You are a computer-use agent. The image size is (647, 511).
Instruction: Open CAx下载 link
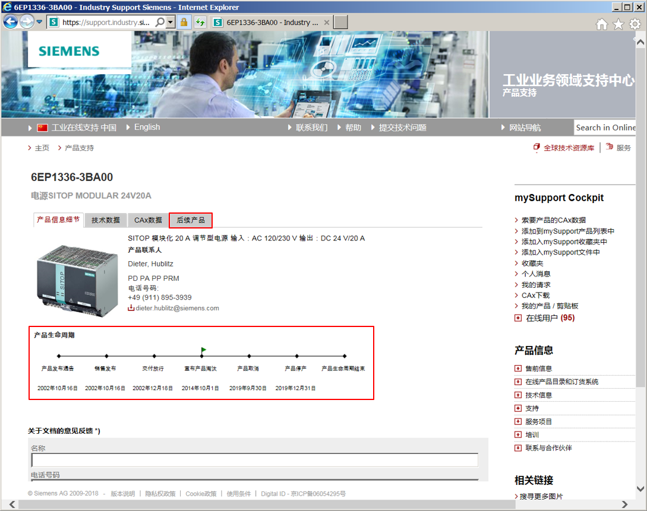pyautogui.click(x=535, y=296)
